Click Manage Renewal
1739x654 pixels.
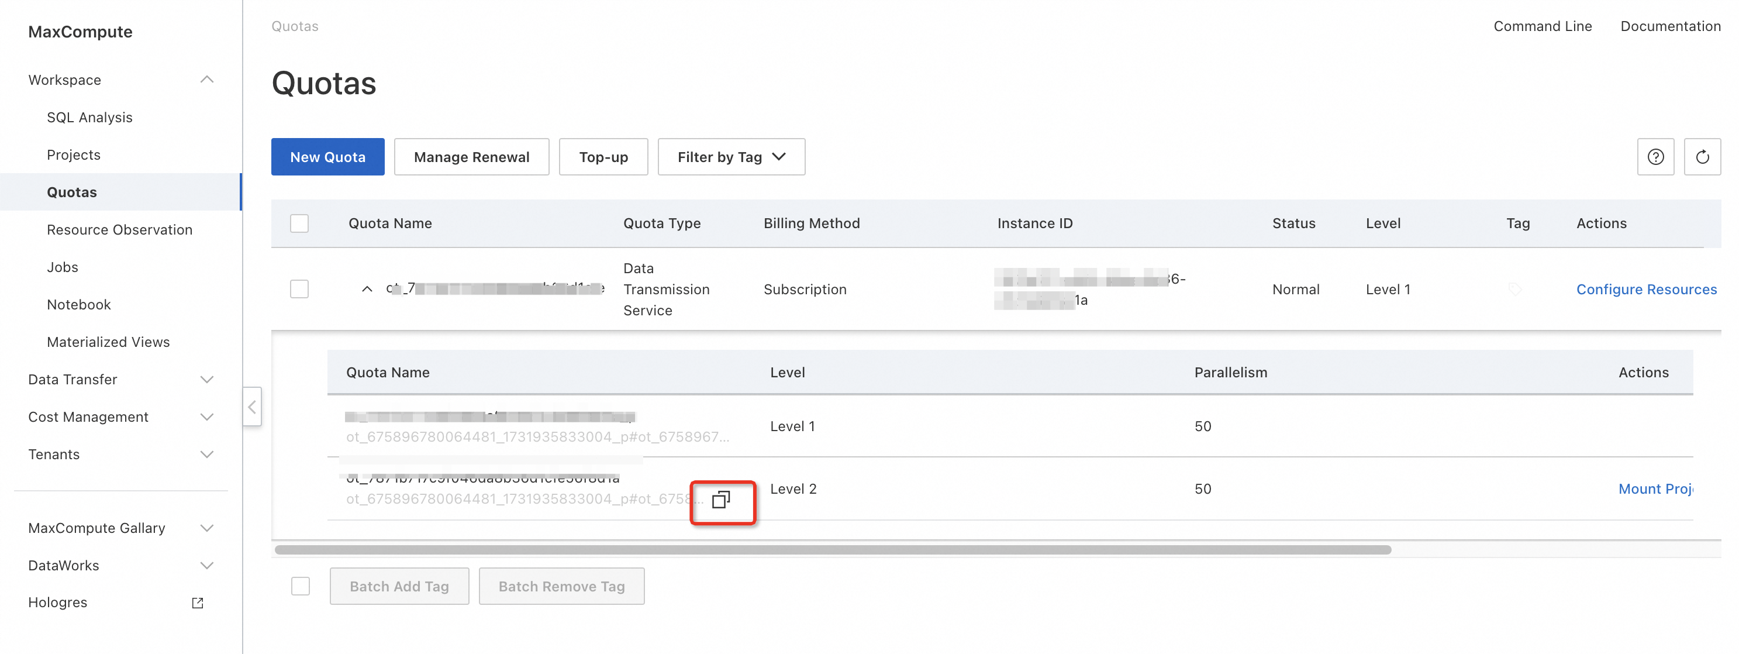click(x=471, y=157)
